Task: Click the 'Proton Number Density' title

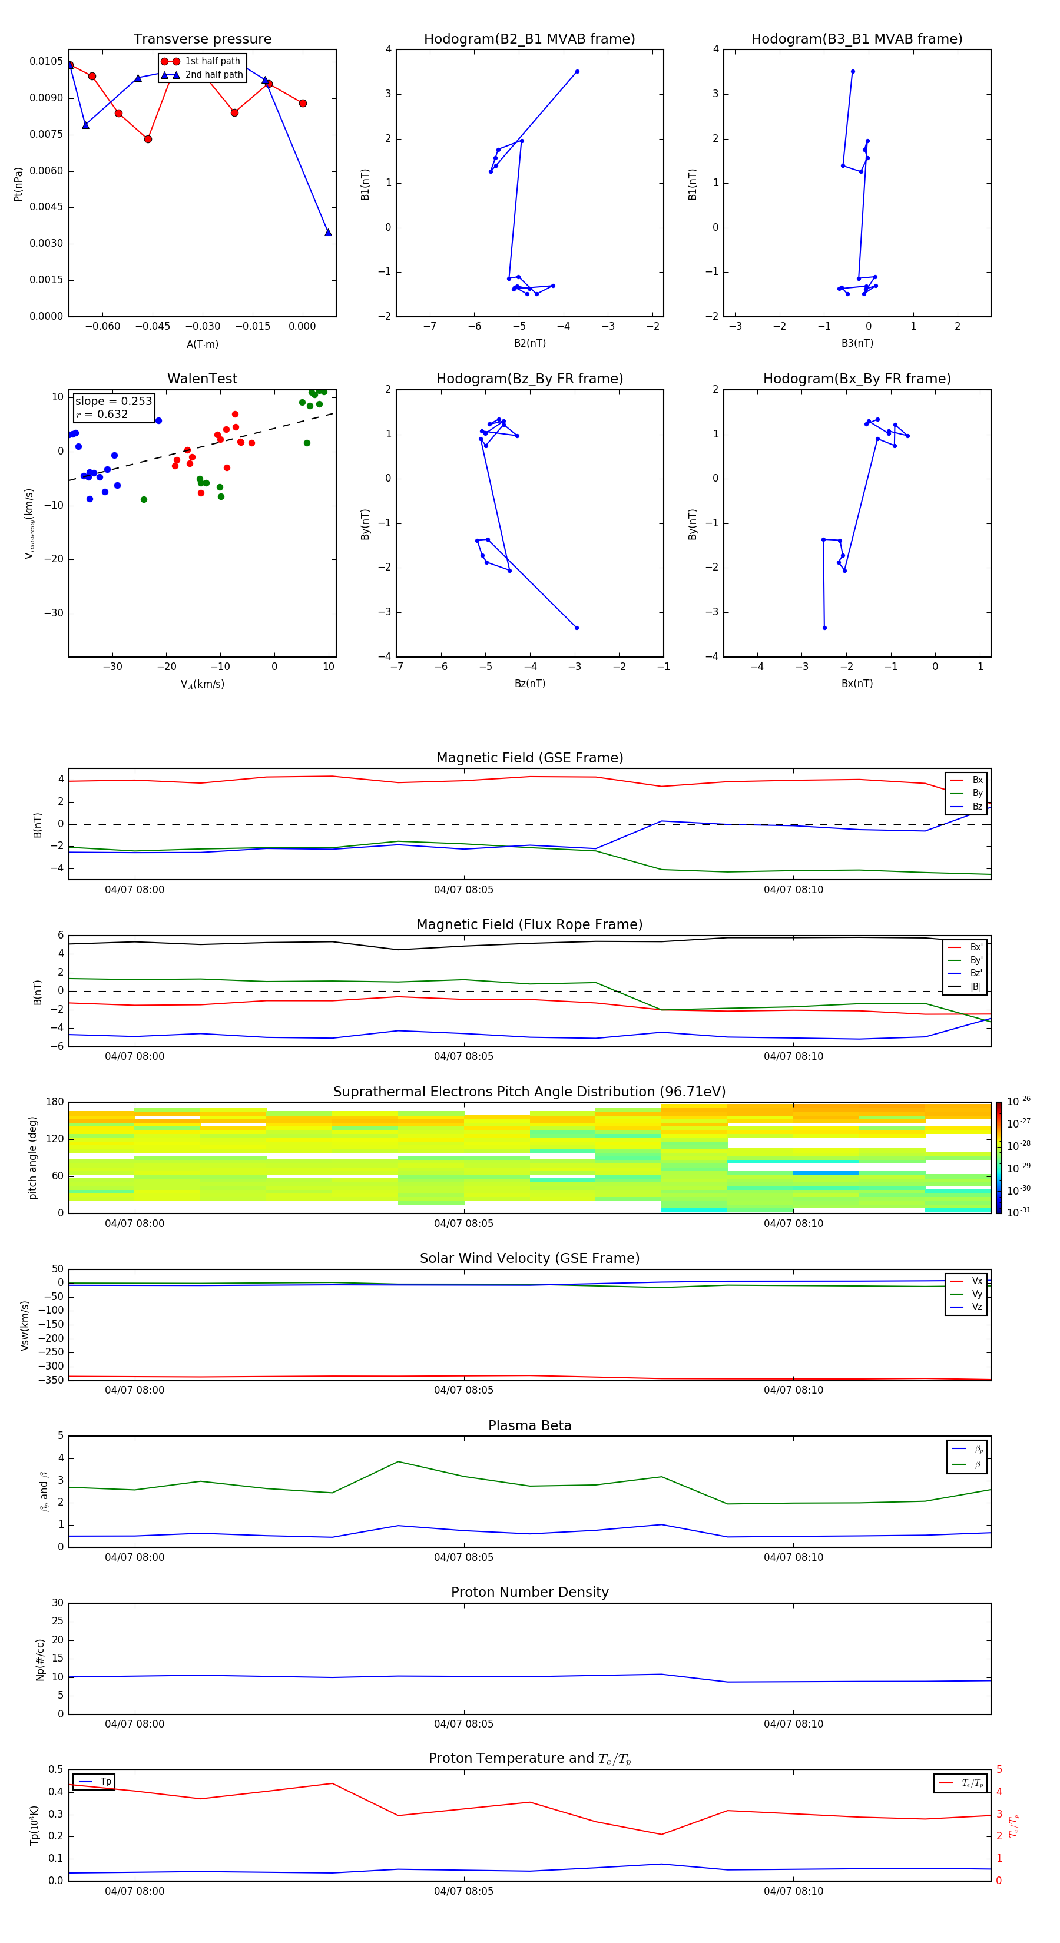Action: [529, 1592]
